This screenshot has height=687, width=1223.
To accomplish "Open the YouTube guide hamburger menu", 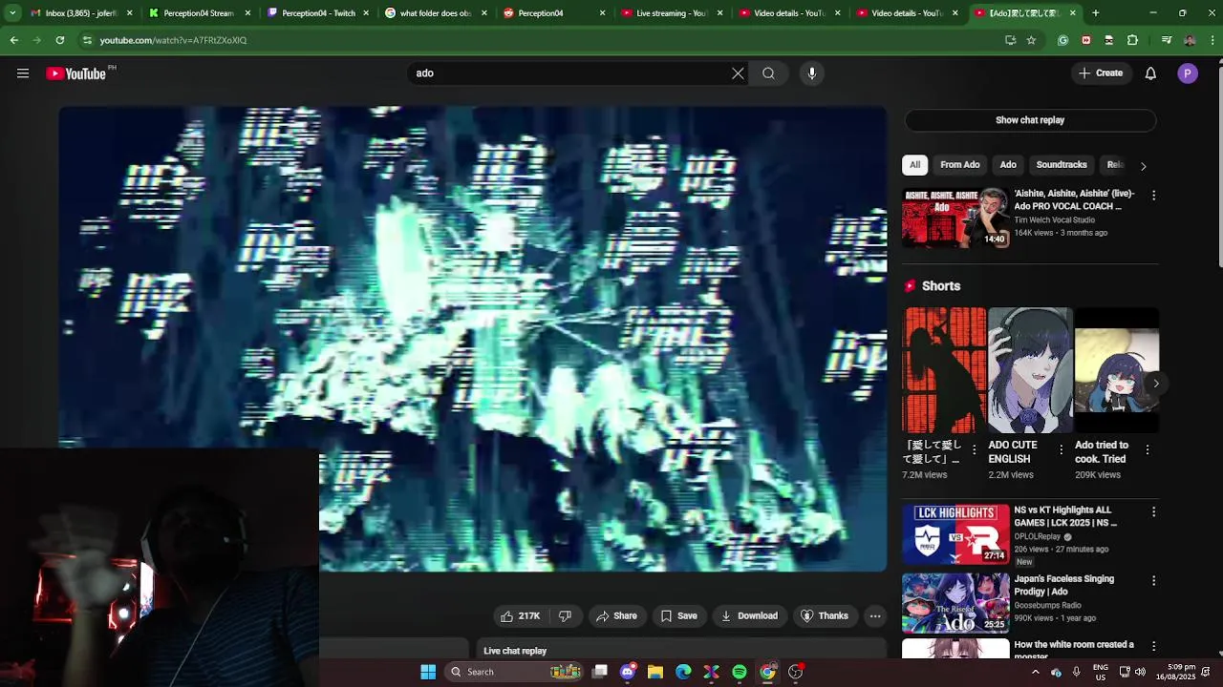I will point(23,73).
